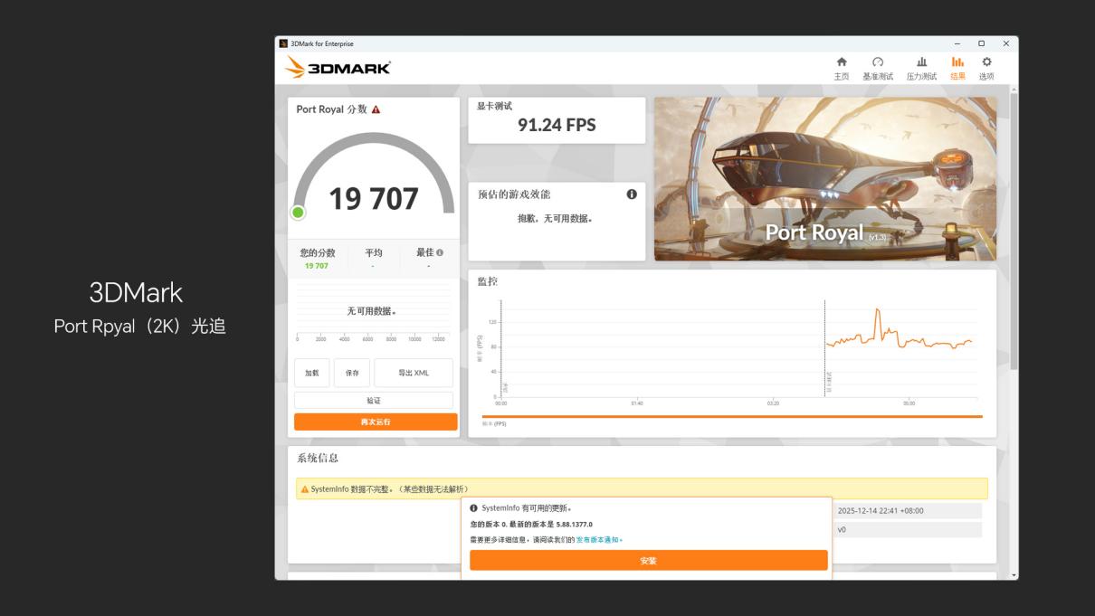Viewport: 1095px width, 616px height.
Task: Click the SystemInfo 数据不完整 warning banner
Action: click(642, 489)
